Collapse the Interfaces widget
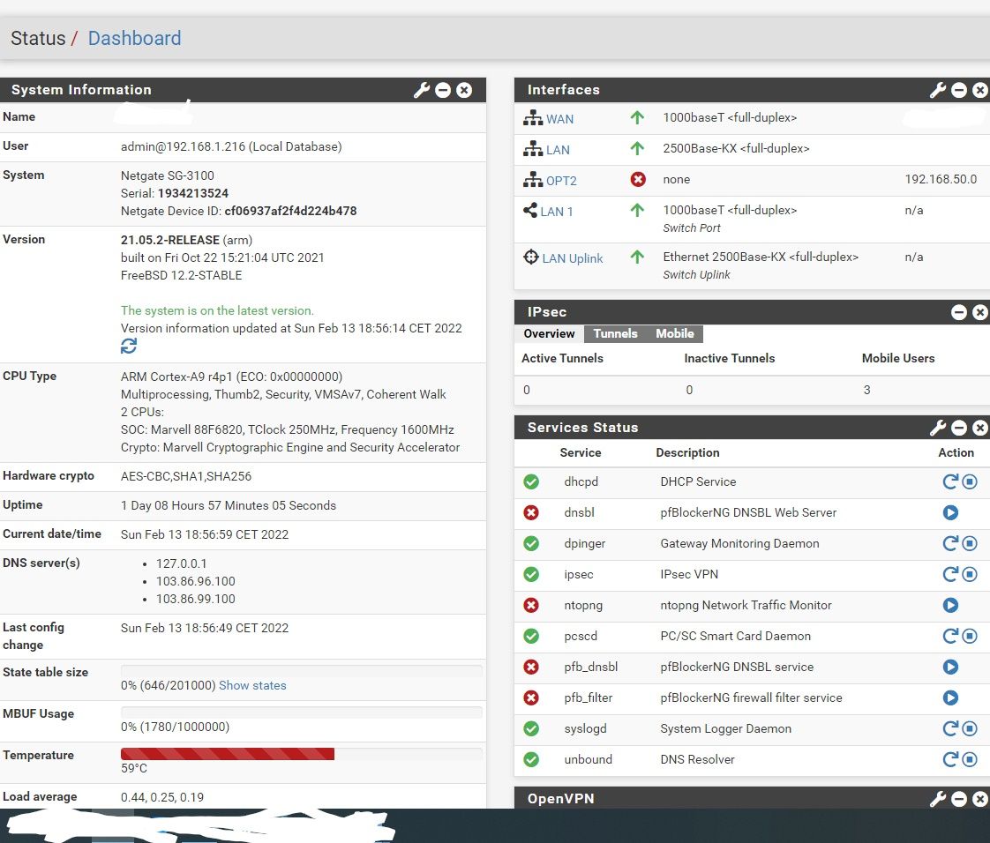Image resolution: width=990 pixels, height=843 pixels. (959, 90)
